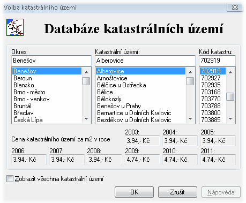246x203 pixels.
Task: Select cadastre code 703168
Action: (213, 92)
